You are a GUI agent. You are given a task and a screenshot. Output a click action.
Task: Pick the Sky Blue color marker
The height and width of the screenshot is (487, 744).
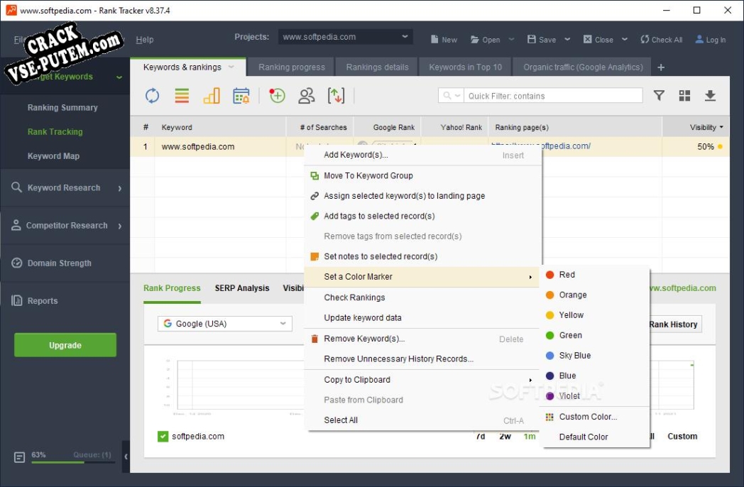(596, 356)
